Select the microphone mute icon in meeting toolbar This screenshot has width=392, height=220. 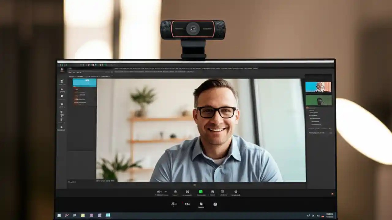pos(159,192)
